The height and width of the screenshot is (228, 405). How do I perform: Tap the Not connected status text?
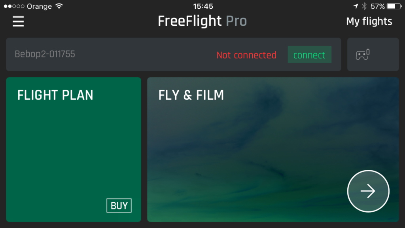click(x=246, y=55)
